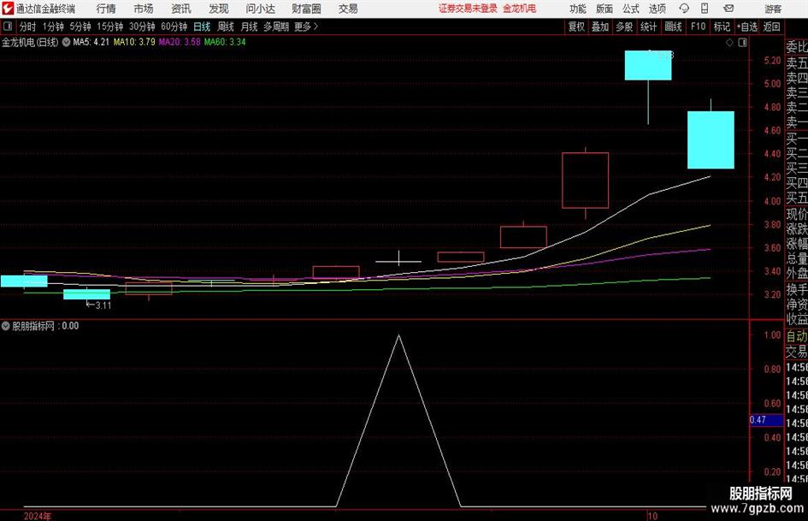
Task: Open the 选项 menu
Action: [x=657, y=9]
